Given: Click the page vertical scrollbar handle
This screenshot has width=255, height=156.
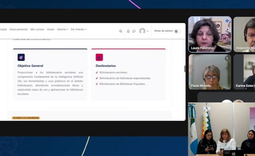Looking at the screenshot, I should coord(185,69).
